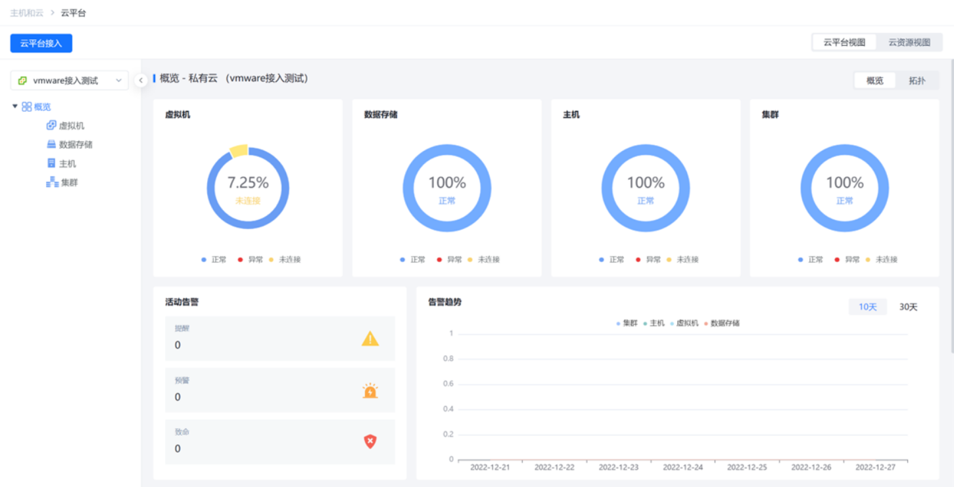The height and width of the screenshot is (487, 954).
Task: Click the 虚拟机 icon in sidebar
Action: point(51,125)
